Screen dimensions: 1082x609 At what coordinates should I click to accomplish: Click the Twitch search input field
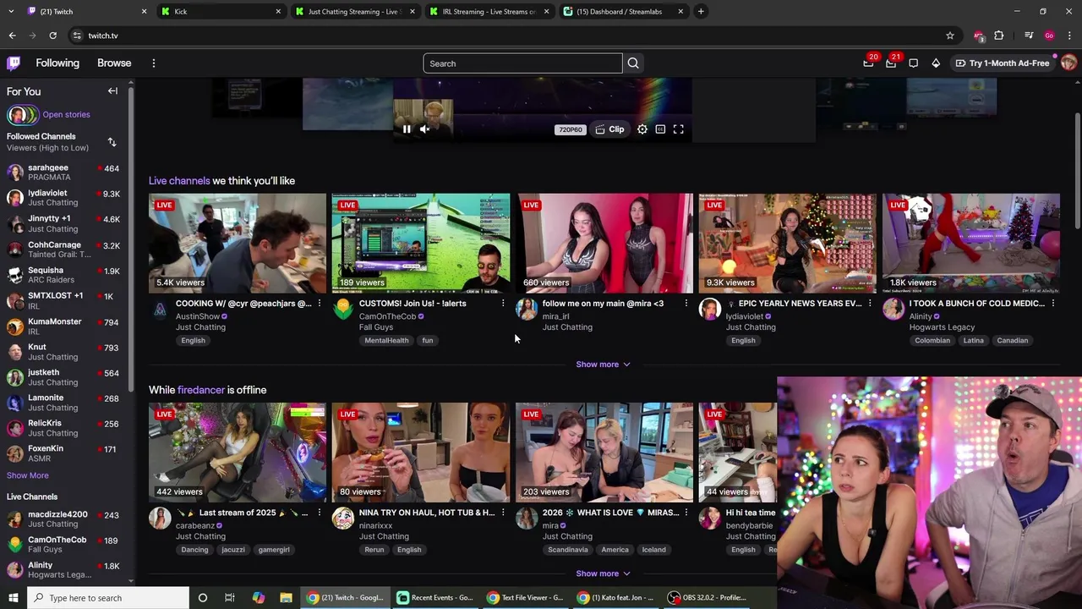522,63
